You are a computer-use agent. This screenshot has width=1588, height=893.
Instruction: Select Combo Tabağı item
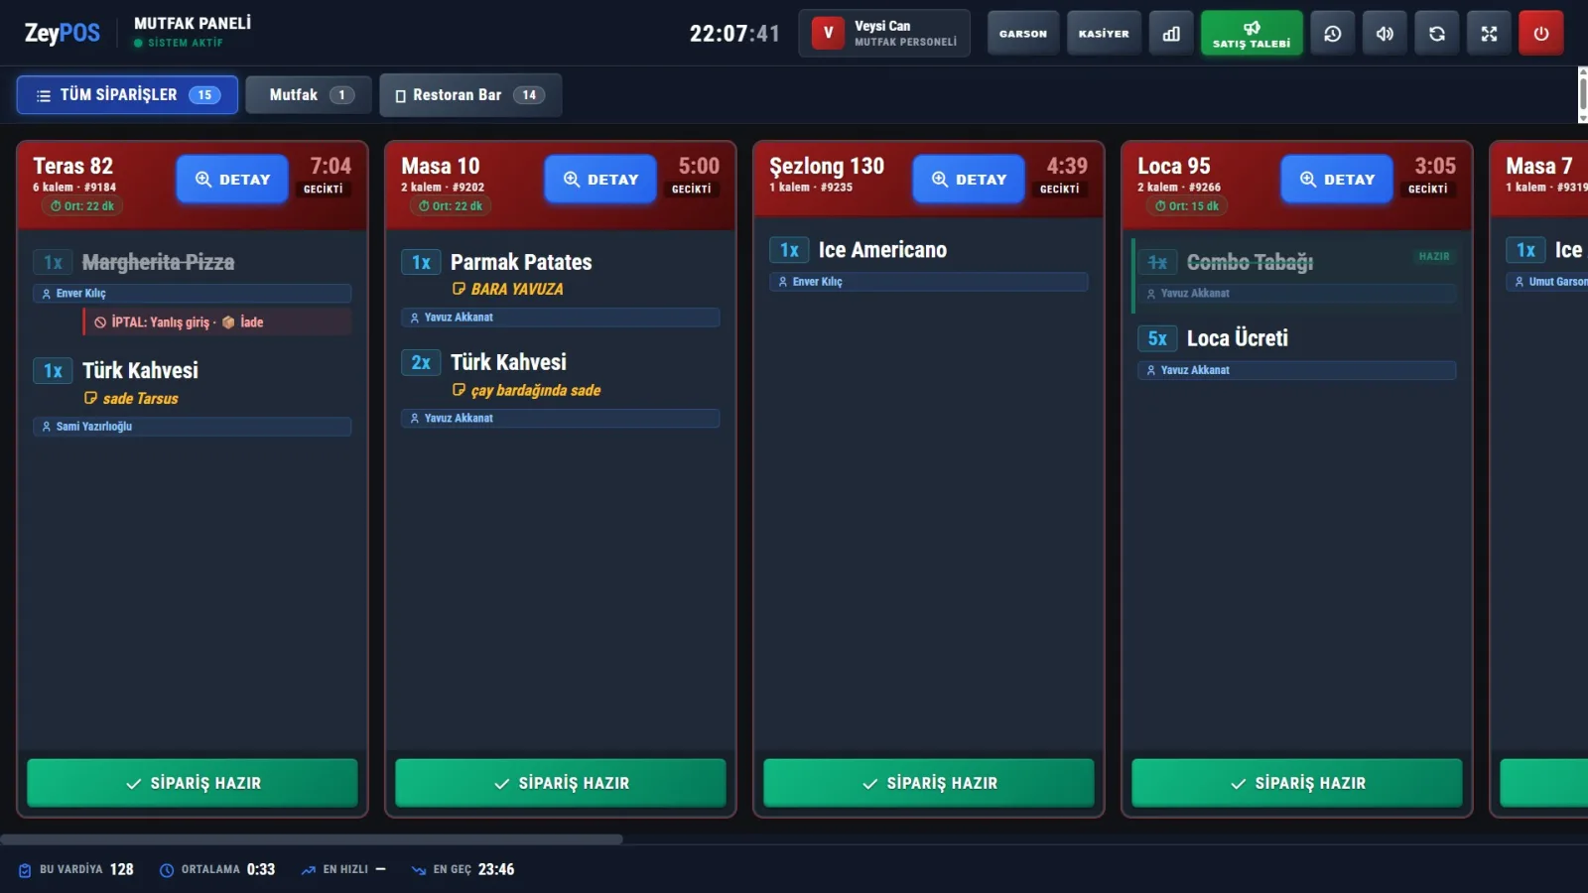1250,262
